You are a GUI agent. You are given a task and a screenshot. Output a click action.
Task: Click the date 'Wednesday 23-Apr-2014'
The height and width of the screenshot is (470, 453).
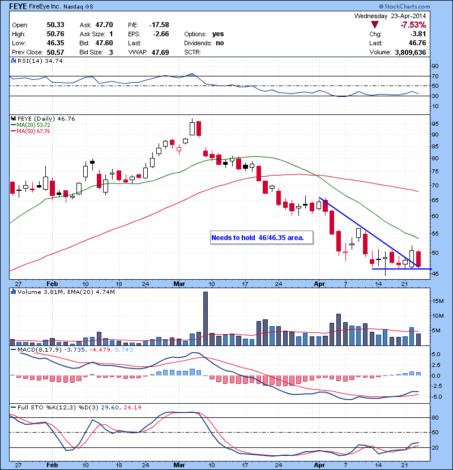[x=390, y=16]
